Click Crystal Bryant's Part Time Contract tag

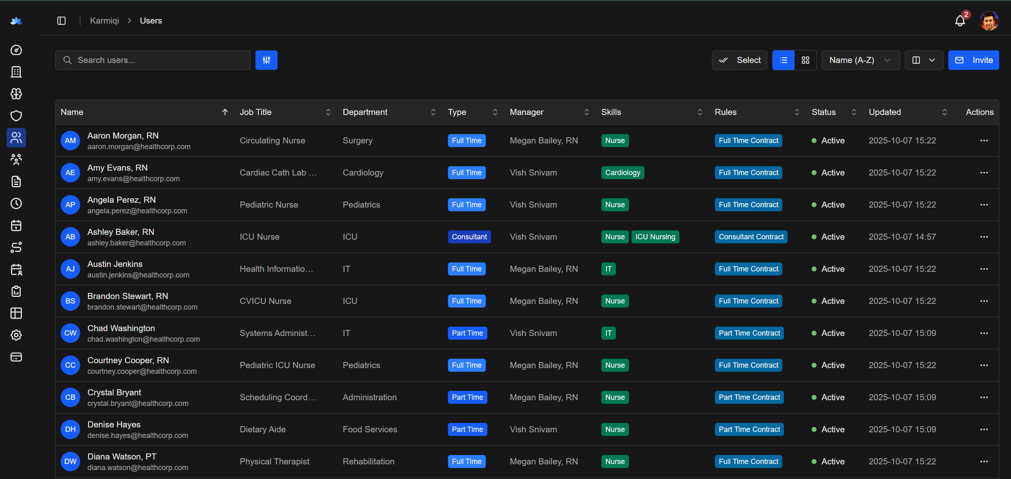[749, 397]
